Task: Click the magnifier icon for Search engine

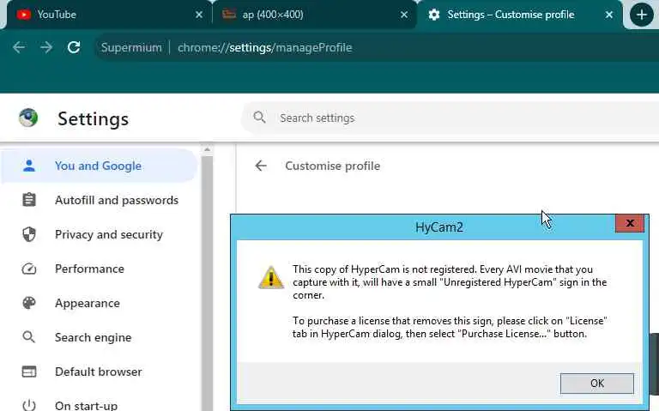Action: click(x=28, y=336)
